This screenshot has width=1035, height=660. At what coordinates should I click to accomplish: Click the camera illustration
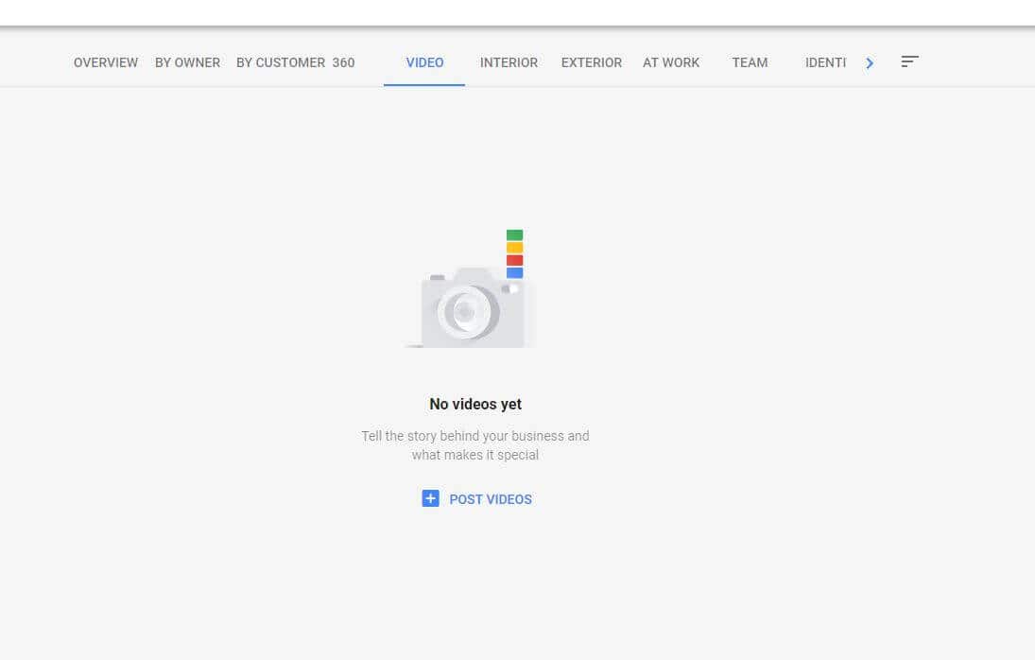[x=472, y=289]
